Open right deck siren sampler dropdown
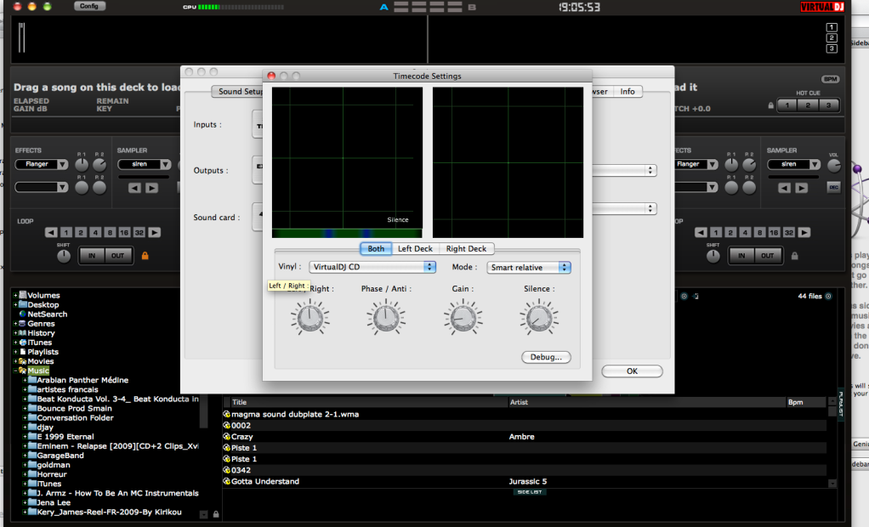Image resolution: width=869 pixels, height=527 pixels. 793,164
